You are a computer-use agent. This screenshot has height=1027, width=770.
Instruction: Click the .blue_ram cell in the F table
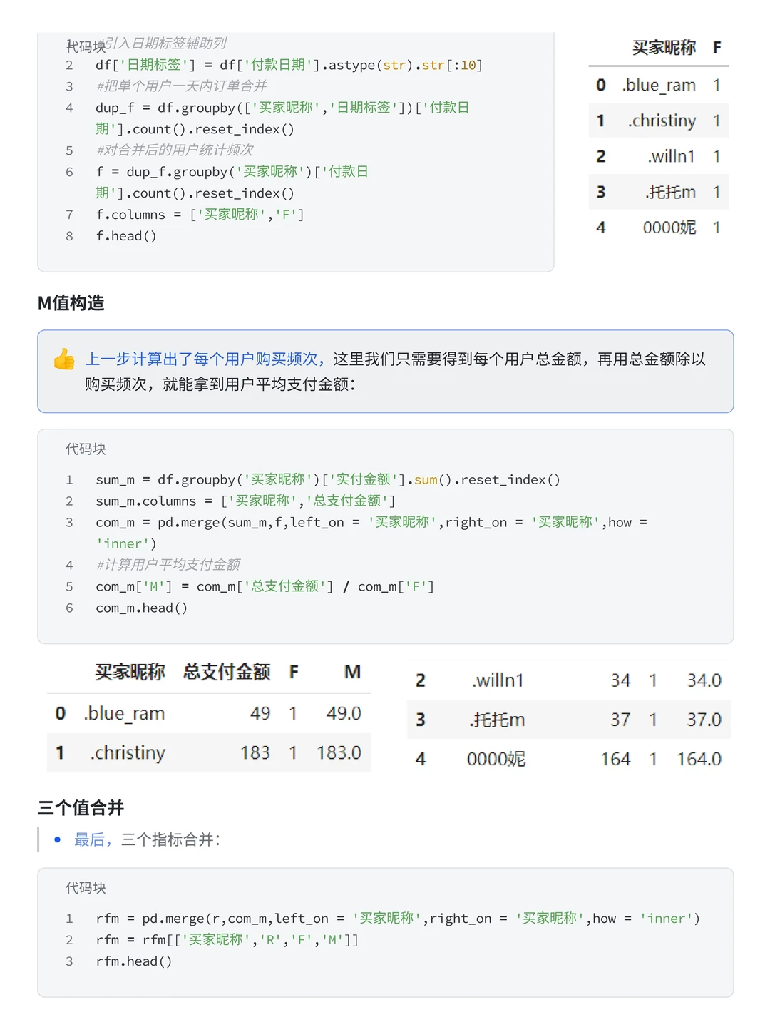[659, 85]
